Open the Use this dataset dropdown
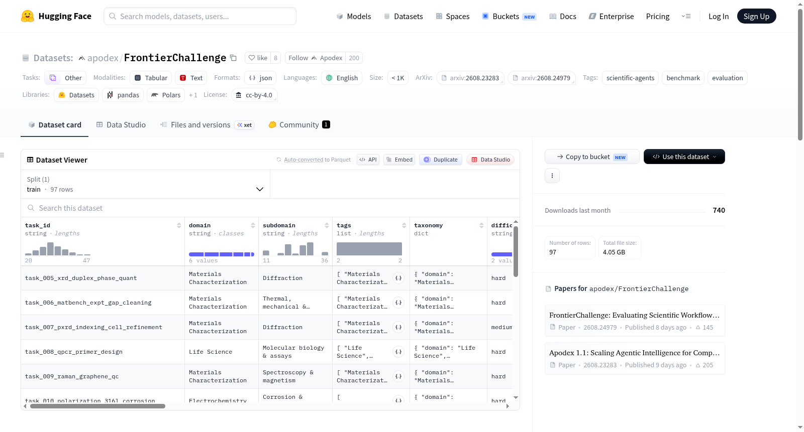This screenshot has width=804, height=432. coord(684,157)
